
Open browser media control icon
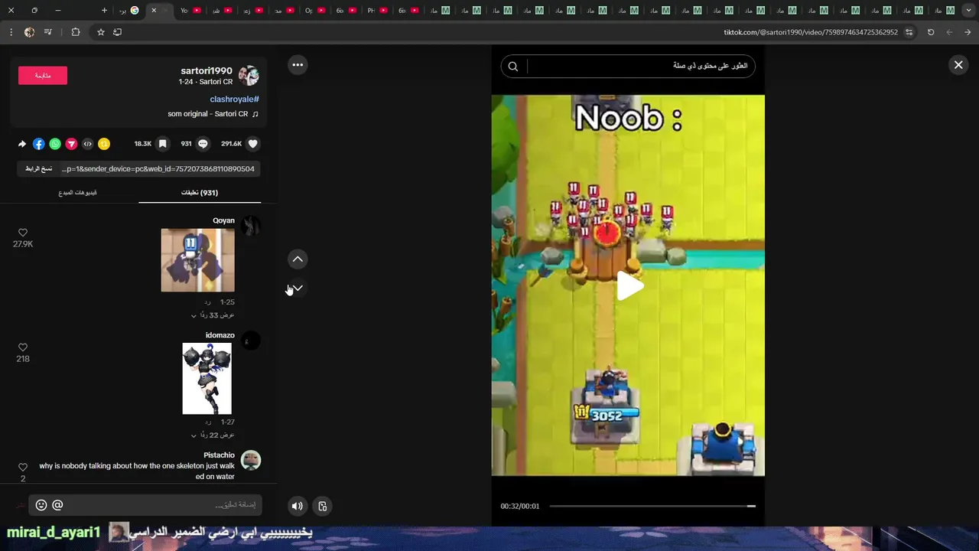pos(48,32)
